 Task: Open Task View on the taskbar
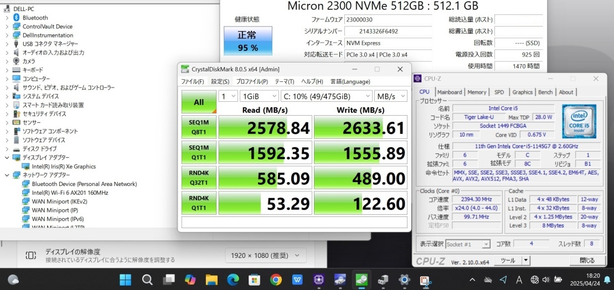coord(169,280)
